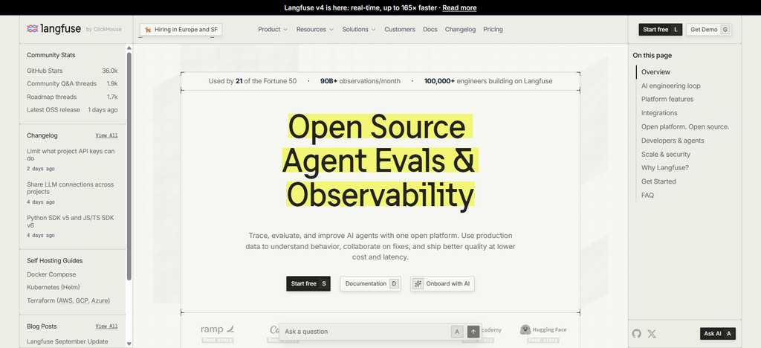Open Terraform (AWS, GCP, Azure) guide
The image size is (761, 348).
click(68, 300)
